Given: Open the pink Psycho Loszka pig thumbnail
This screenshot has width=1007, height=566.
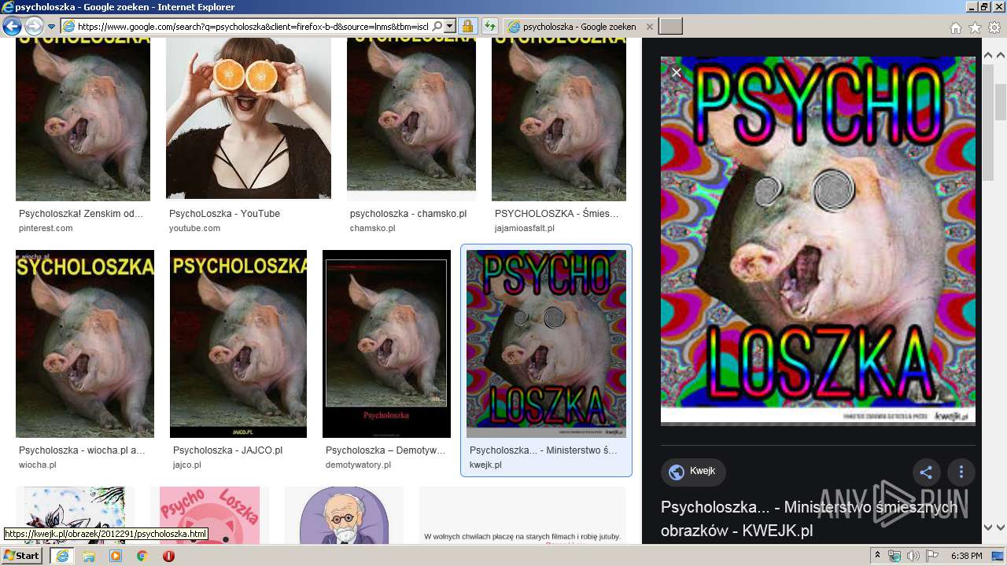Looking at the screenshot, I should pos(209,515).
